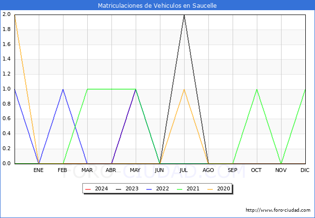Click the red 2024 legend color line
Viewport: 315px width, 218px height.
click(x=88, y=189)
